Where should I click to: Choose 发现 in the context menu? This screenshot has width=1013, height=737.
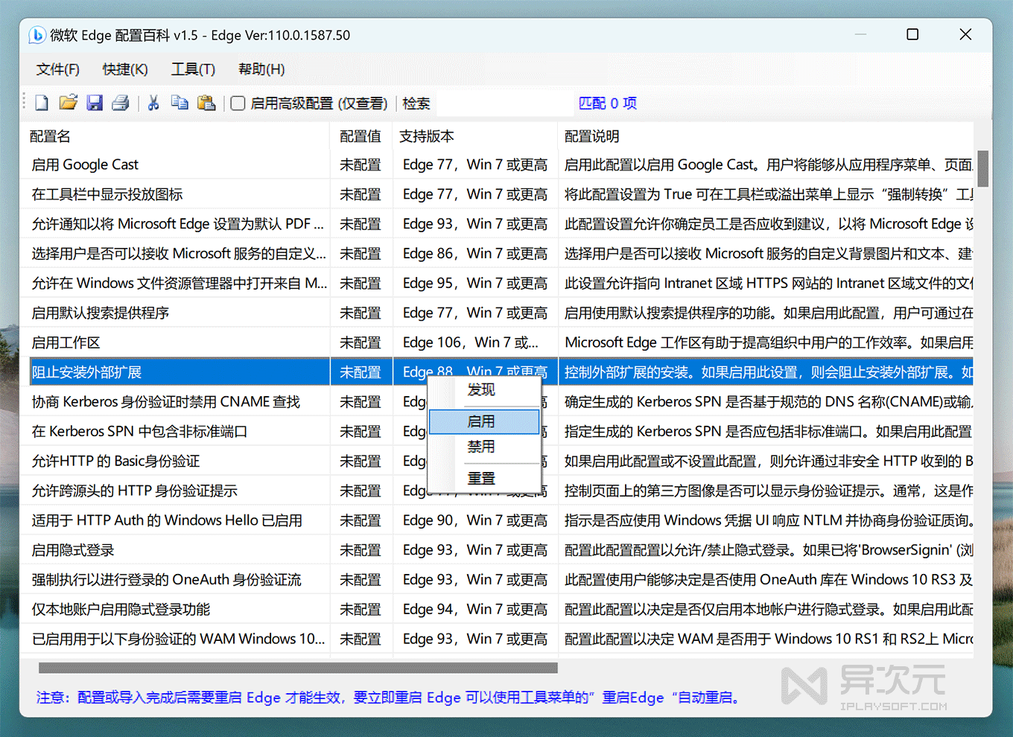tap(484, 390)
